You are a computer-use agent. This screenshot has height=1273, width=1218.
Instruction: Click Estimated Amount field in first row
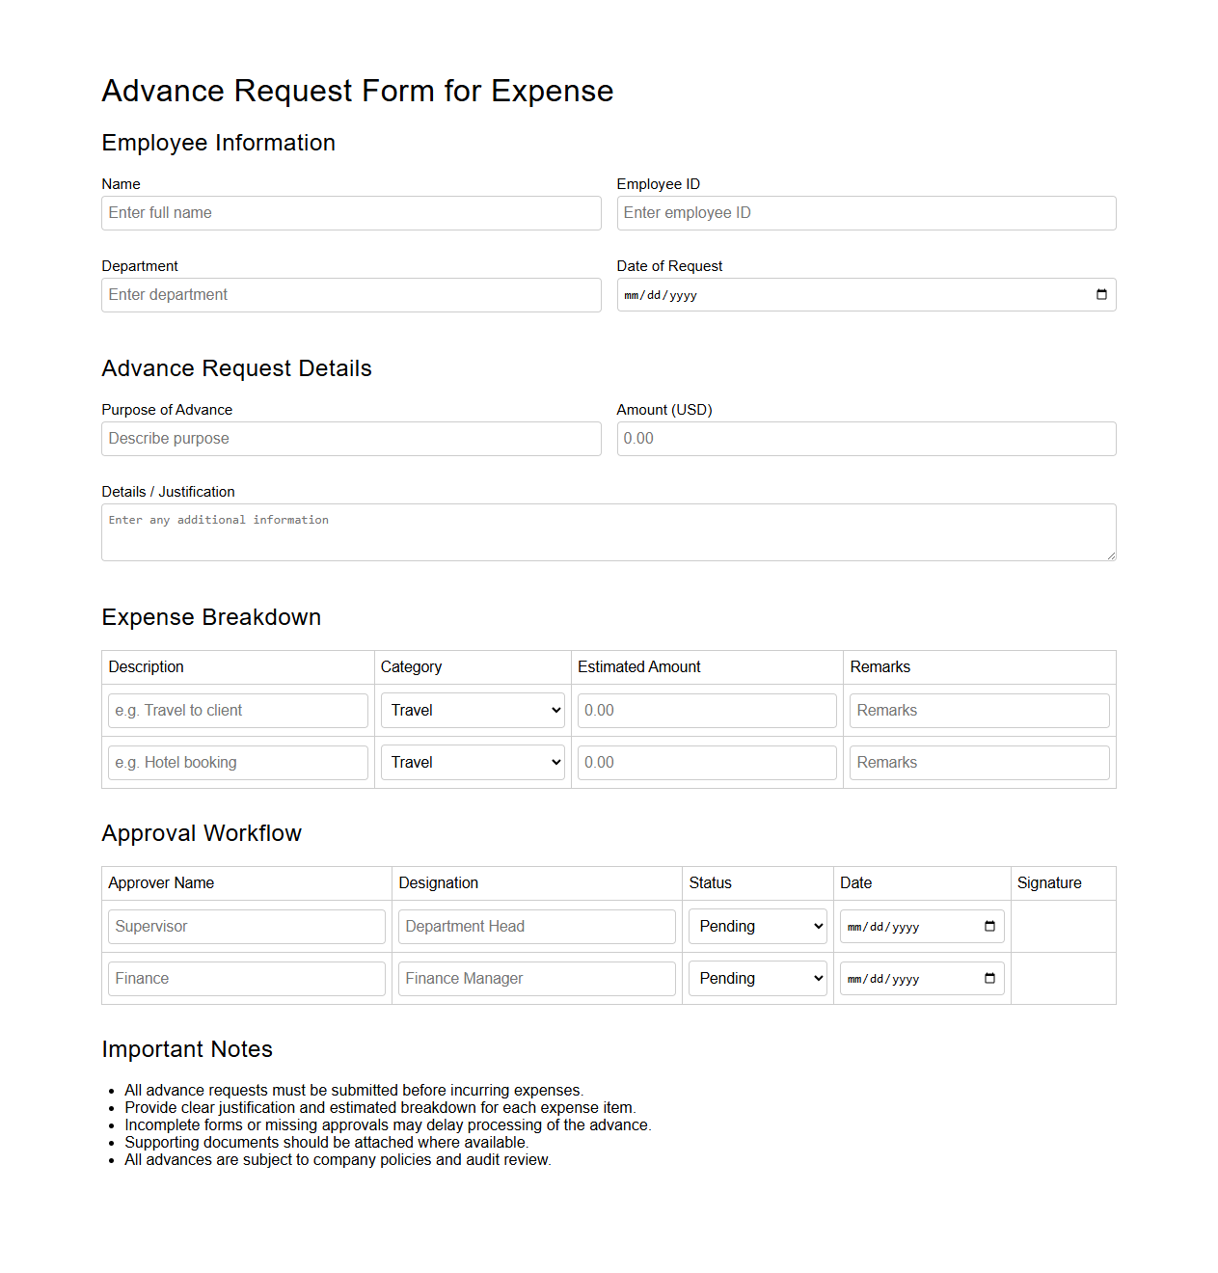point(707,711)
